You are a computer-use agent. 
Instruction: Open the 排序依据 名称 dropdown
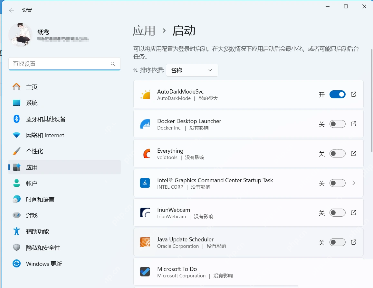point(192,70)
